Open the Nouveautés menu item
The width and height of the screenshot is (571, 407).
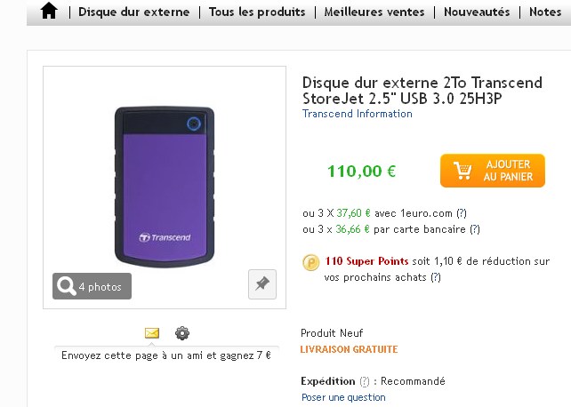[477, 12]
